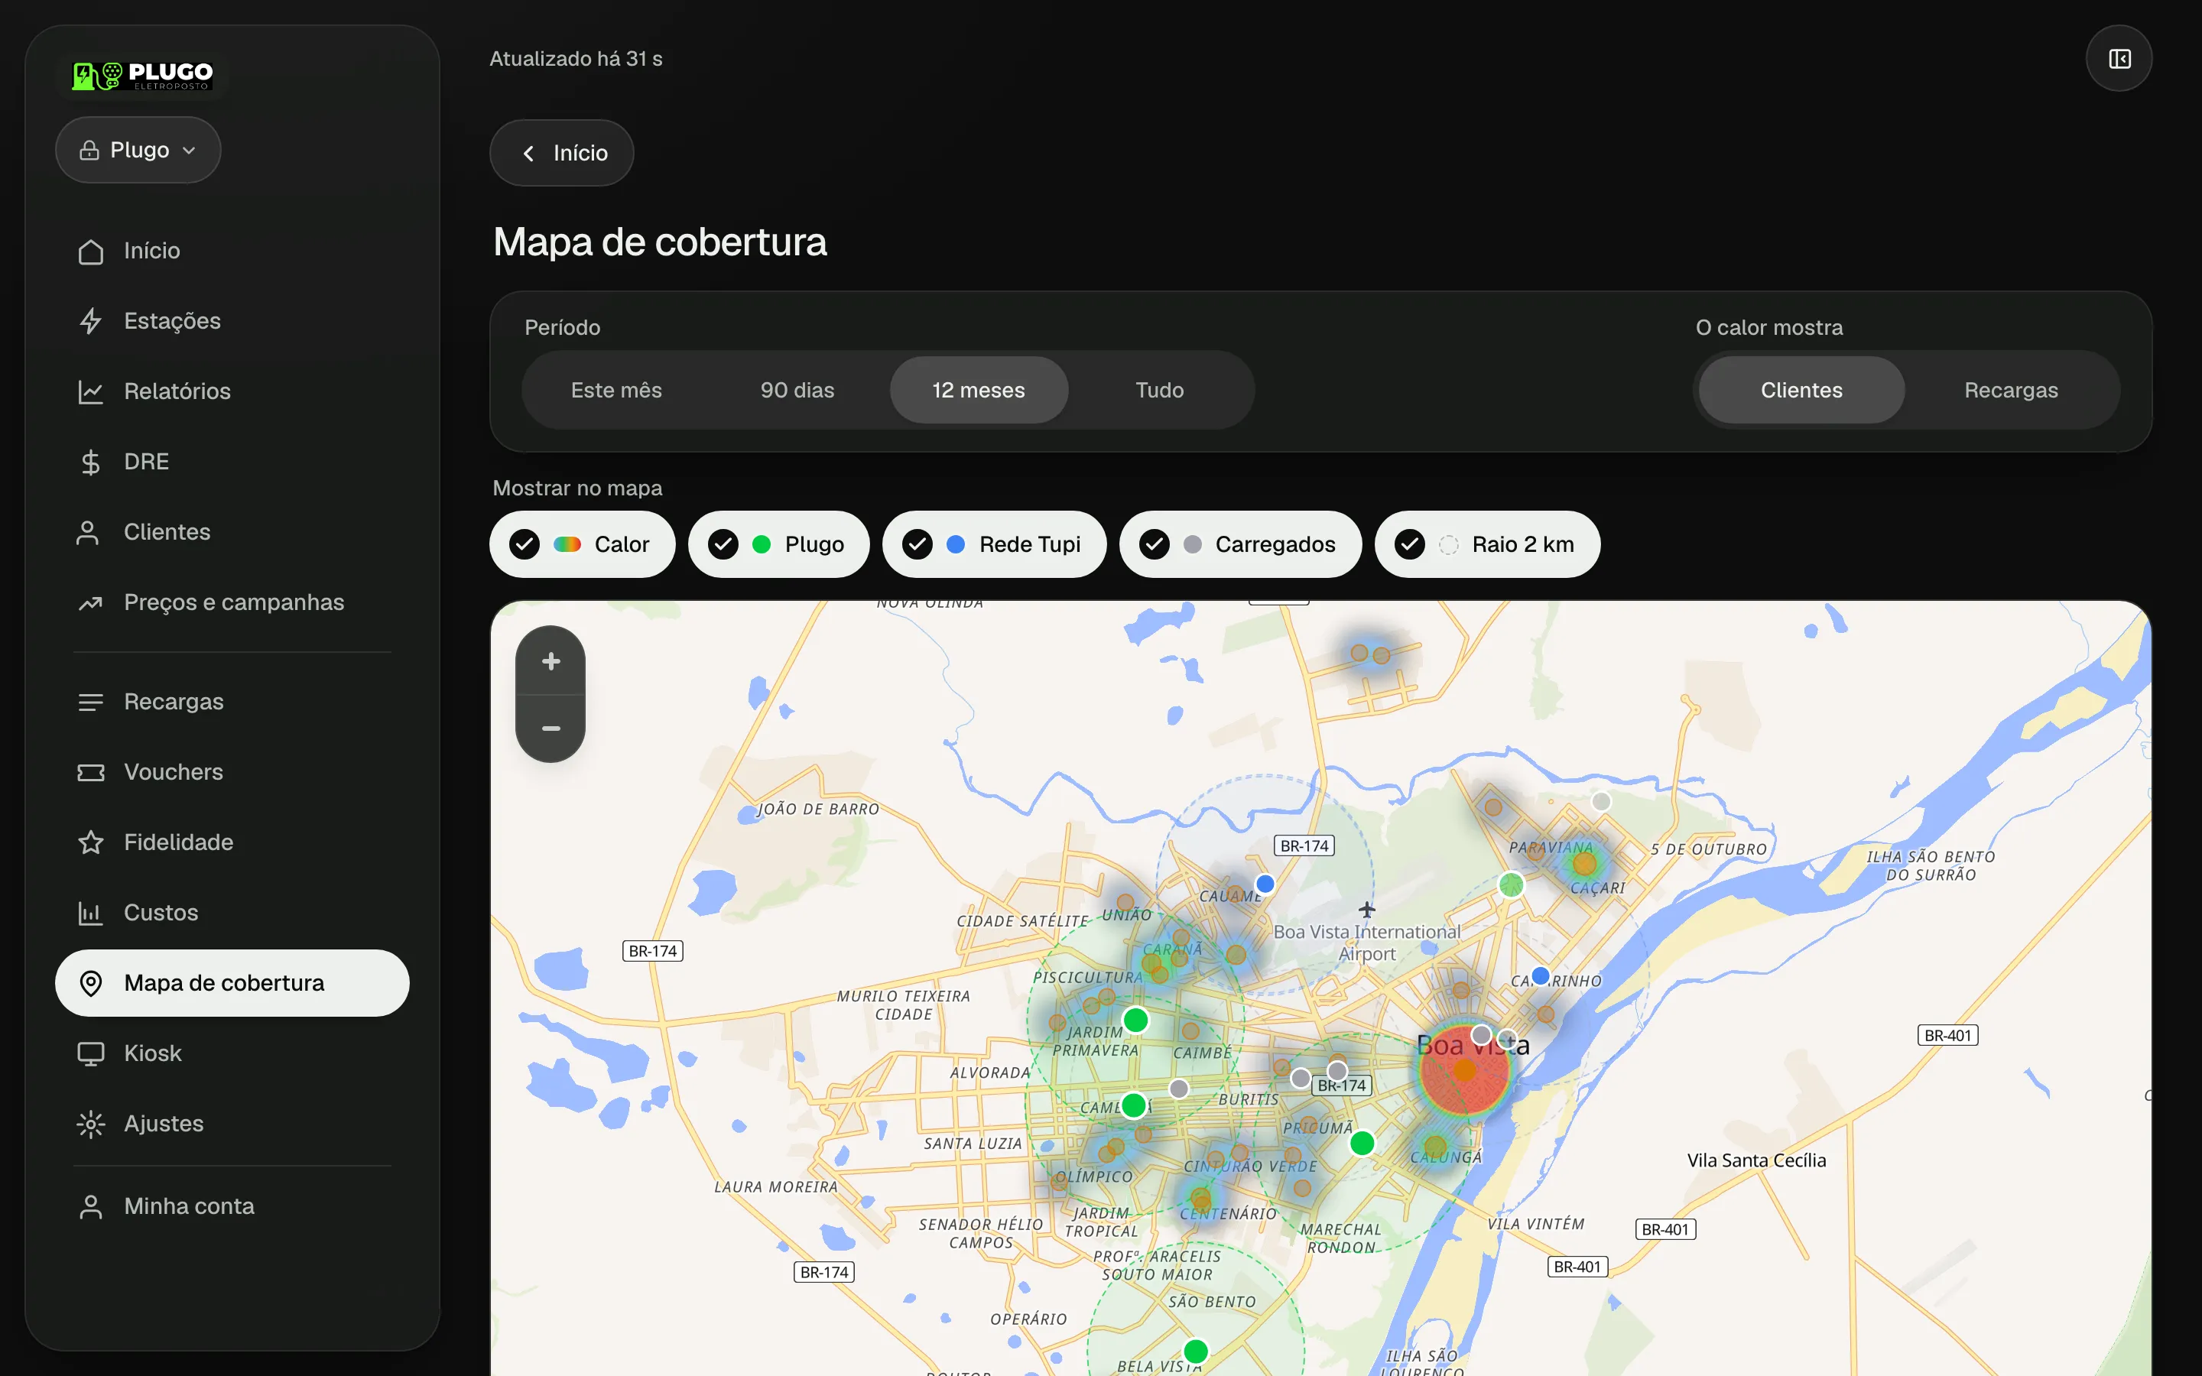2202x1376 pixels.
Task: Click the Plugo Eletroposto logo
Action: (143, 76)
